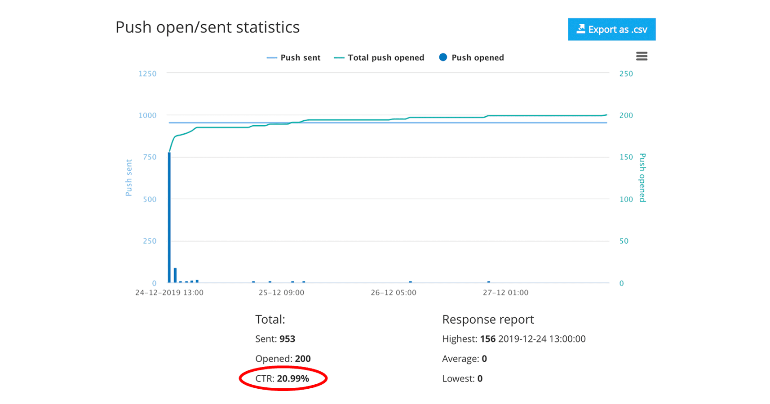The height and width of the screenshot is (404, 770).
Task: Click the Opened: 200 total
Action: pos(283,359)
